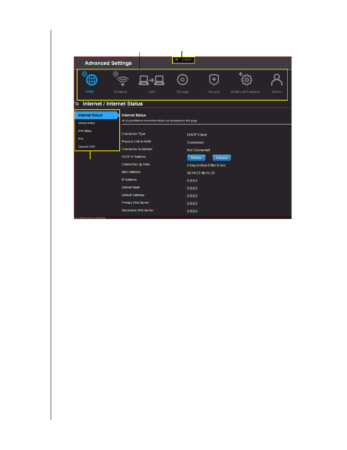Screen dimensions: 347x450
Task: Open the Security shield icon
Action: click(214, 80)
